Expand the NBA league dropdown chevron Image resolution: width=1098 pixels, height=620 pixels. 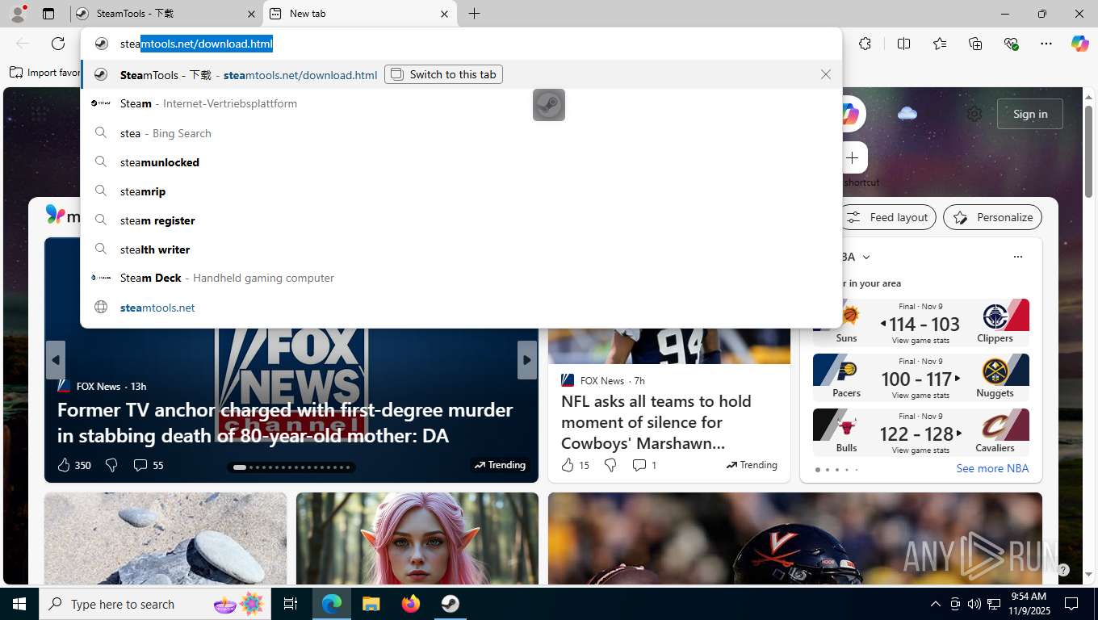click(x=866, y=257)
